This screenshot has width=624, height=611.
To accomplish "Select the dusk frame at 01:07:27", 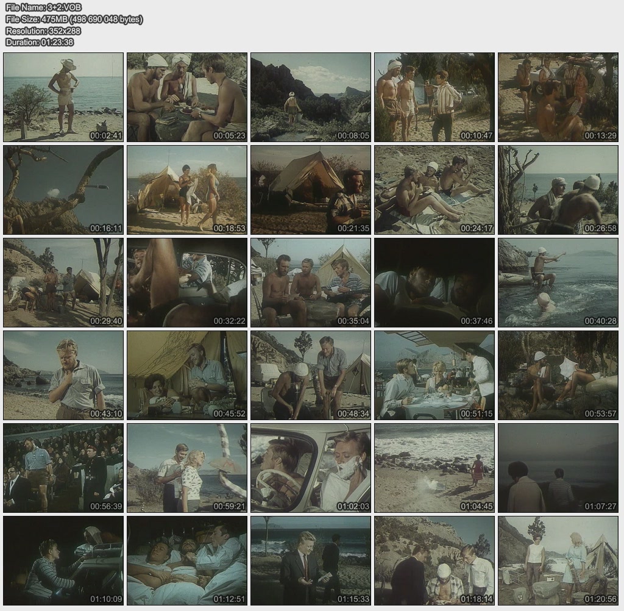I will 558,468.
